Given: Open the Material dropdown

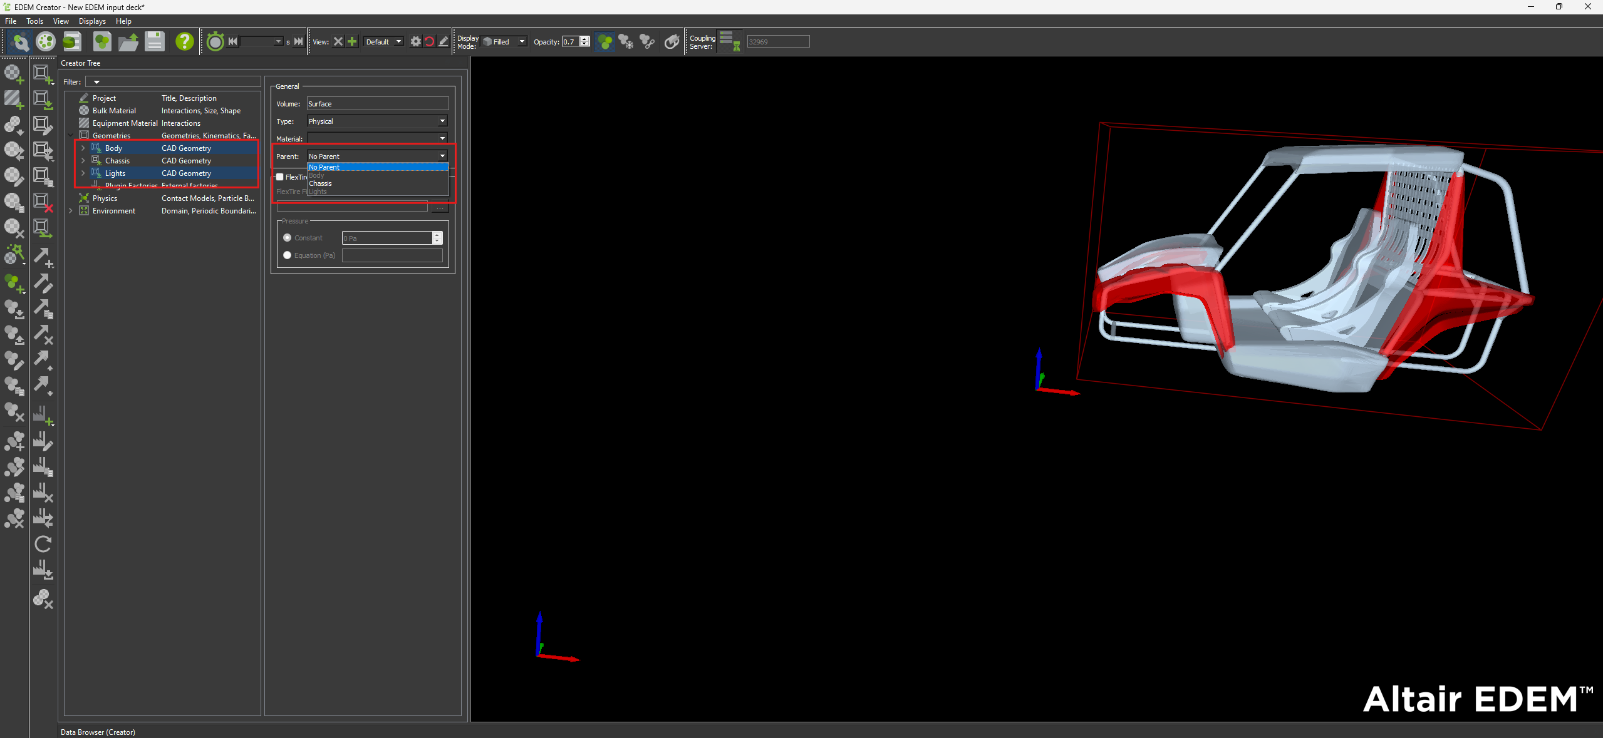Looking at the screenshot, I should 378,138.
